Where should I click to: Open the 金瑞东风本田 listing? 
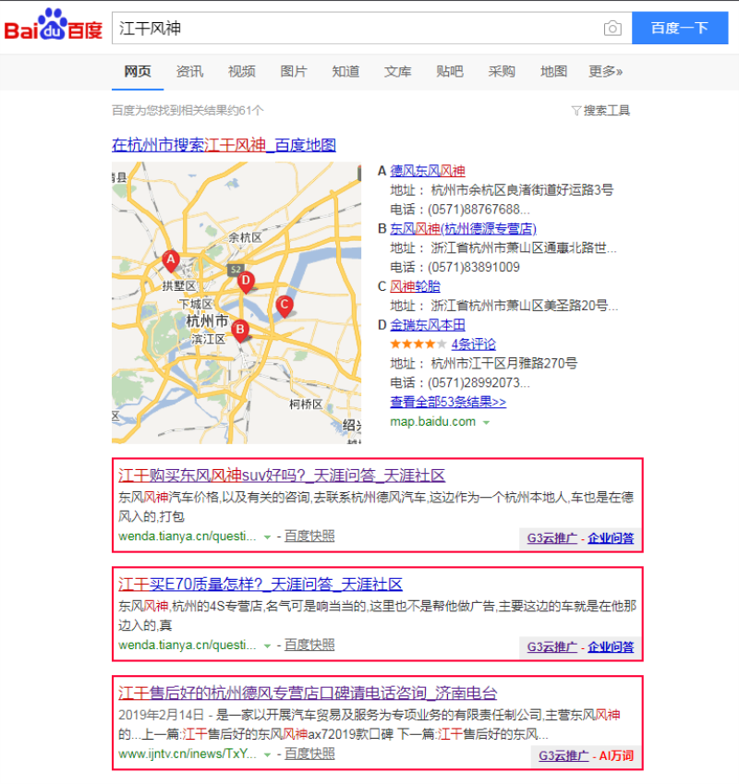[428, 325]
